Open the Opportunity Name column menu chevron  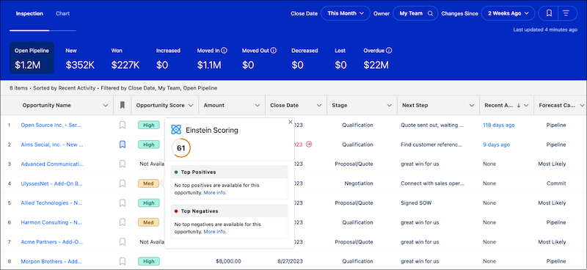point(106,106)
